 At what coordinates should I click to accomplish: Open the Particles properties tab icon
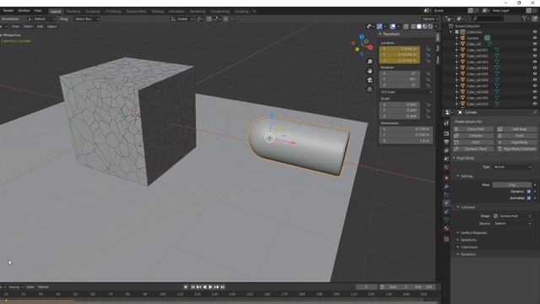pyautogui.click(x=446, y=195)
